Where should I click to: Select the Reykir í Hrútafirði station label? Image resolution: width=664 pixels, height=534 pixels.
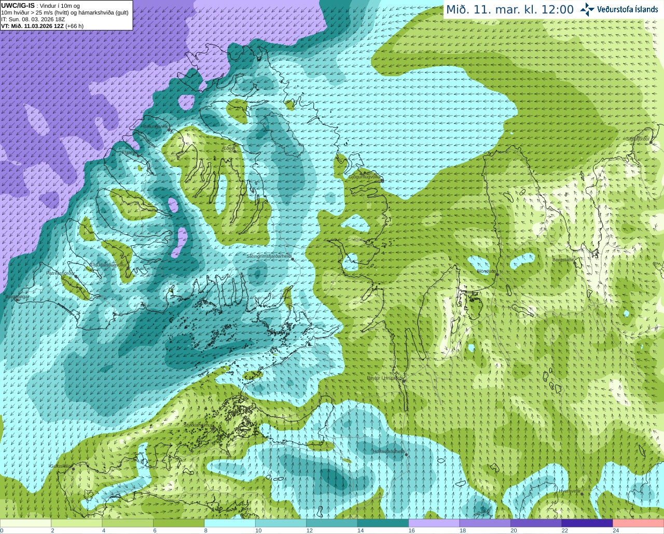385,378
